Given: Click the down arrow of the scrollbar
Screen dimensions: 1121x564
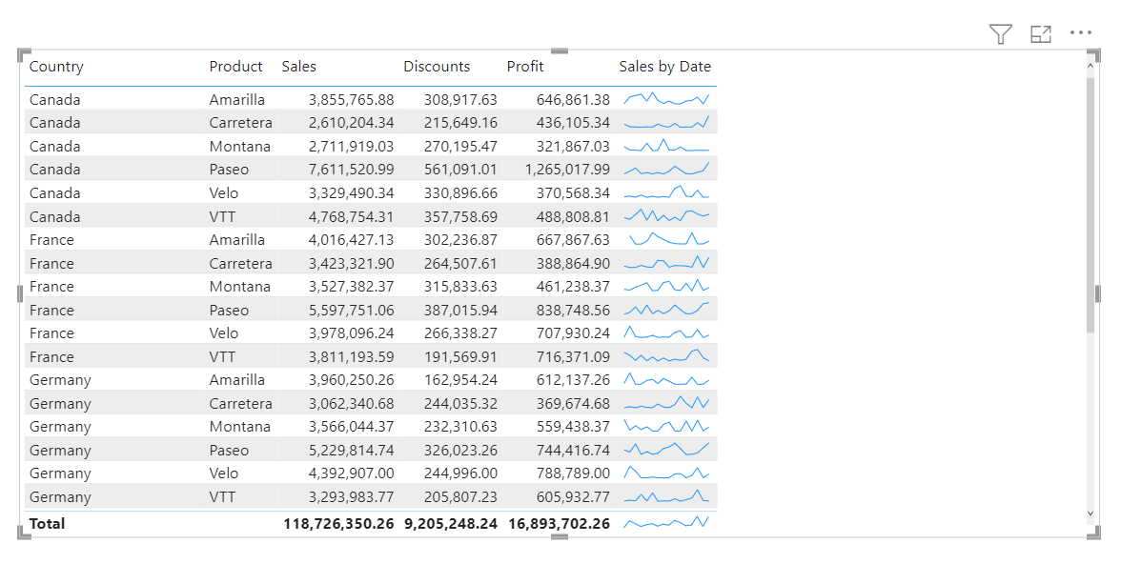Looking at the screenshot, I should click(1091, 514).
